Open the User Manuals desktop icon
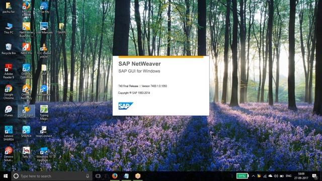The image size is (322, 181). 44,28
